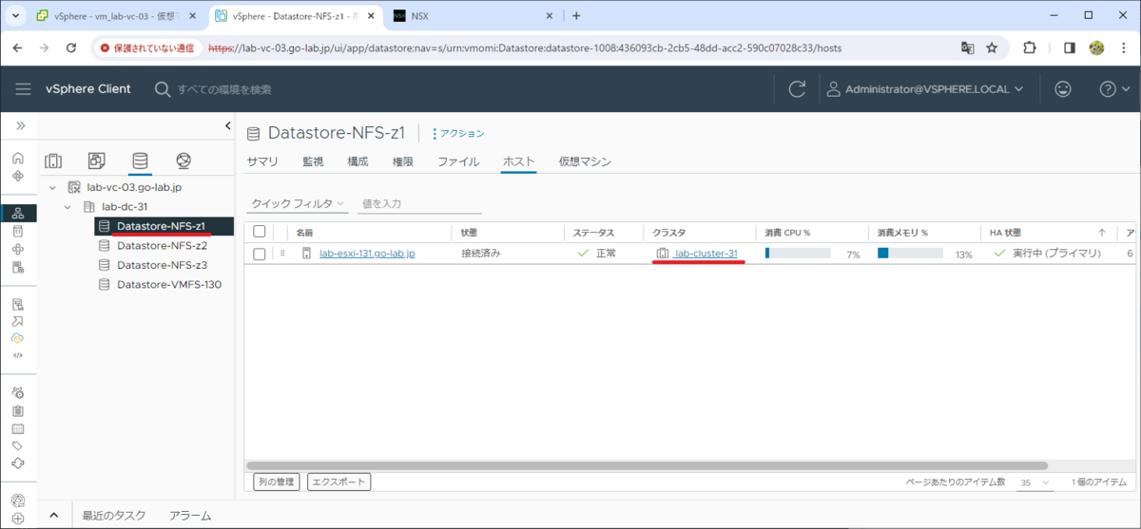Click the 消費 CPU % usage bar

798,254
